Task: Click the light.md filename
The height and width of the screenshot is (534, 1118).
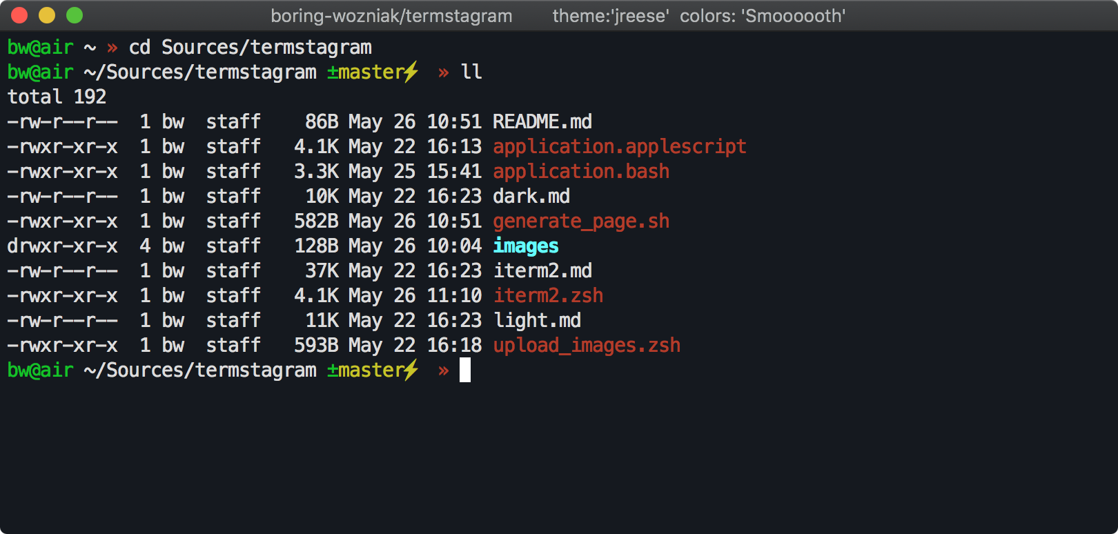Action: coord(537,320)
